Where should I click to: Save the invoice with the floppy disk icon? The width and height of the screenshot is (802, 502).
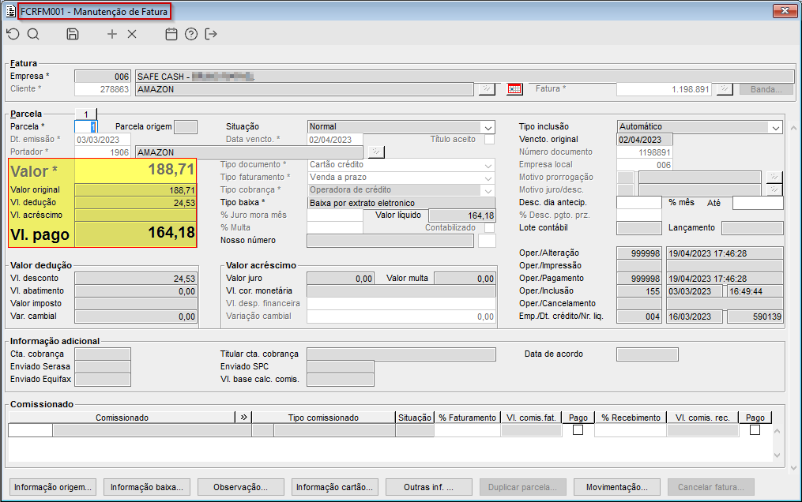[73, 34]
